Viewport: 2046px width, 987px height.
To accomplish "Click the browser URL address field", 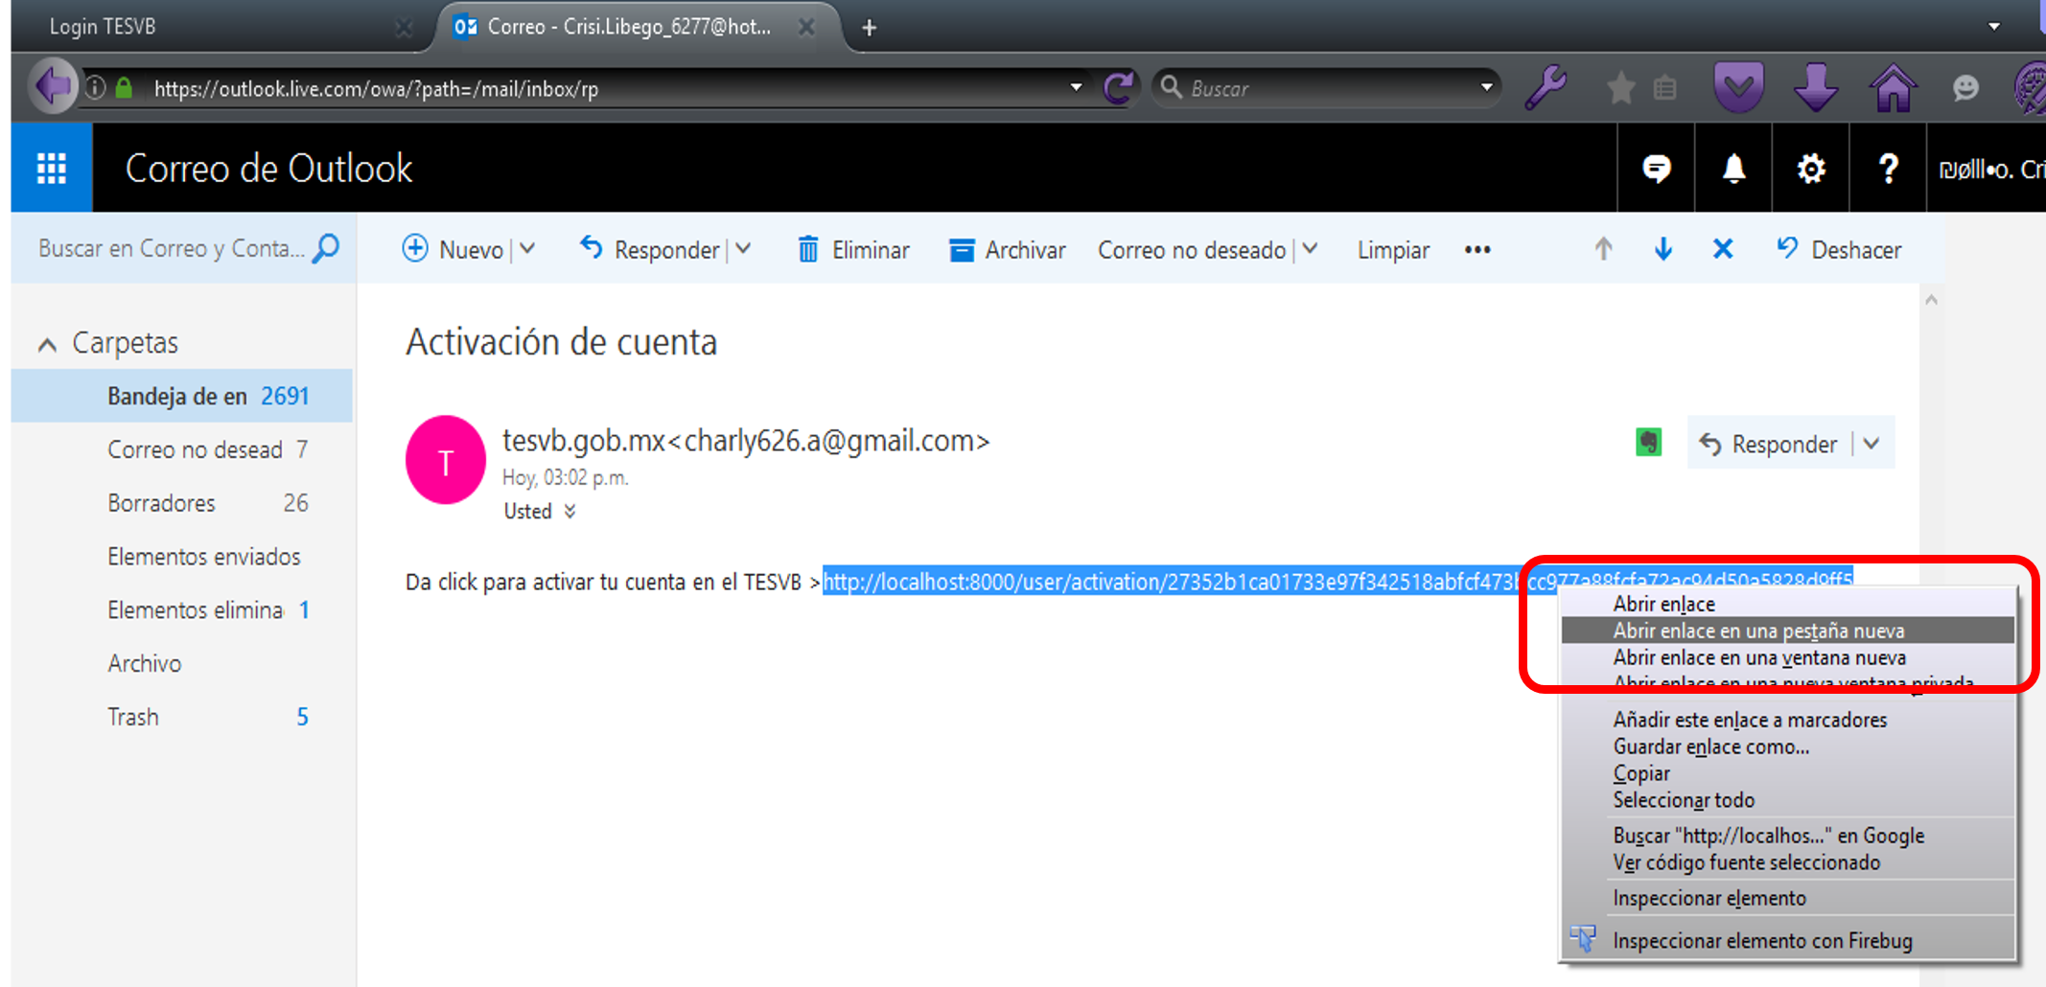I will [604, 88].
